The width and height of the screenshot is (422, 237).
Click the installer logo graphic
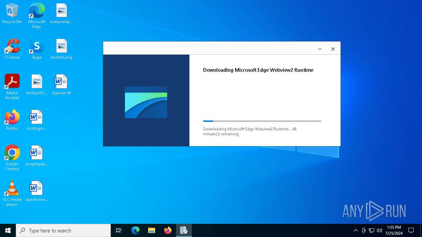coord(146,102)
